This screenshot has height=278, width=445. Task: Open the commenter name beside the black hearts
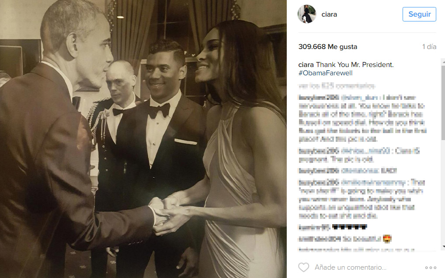point(314,227)
